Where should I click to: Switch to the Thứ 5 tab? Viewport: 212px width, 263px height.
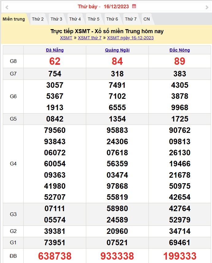click(94, 19)
